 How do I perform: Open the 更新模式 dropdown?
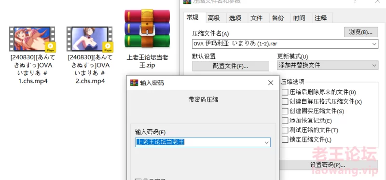(x=328, y=66)
